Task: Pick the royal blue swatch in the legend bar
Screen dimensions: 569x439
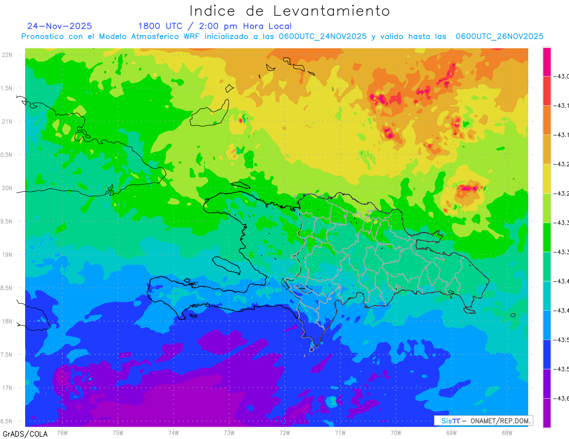Action: pos(547,354)
